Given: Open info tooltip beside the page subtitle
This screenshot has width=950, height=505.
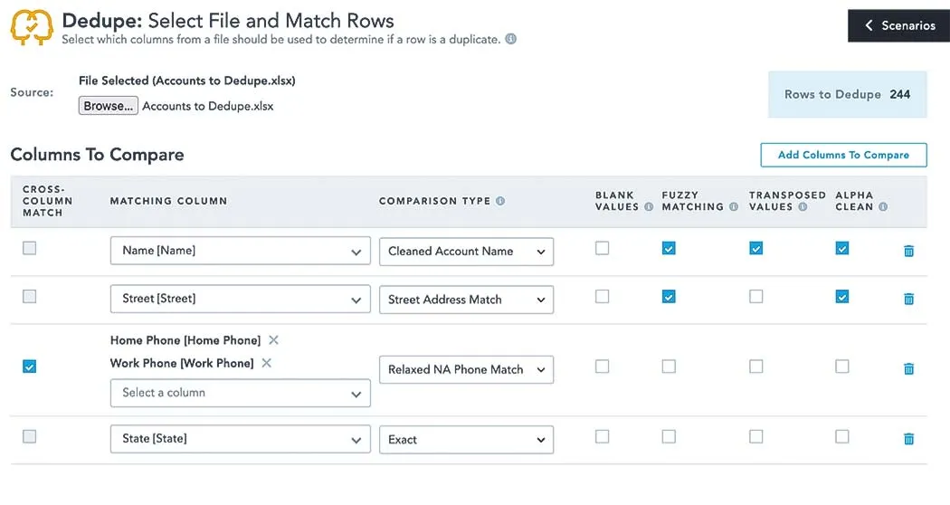Looking at the screenshot, I should click(511, 40).
